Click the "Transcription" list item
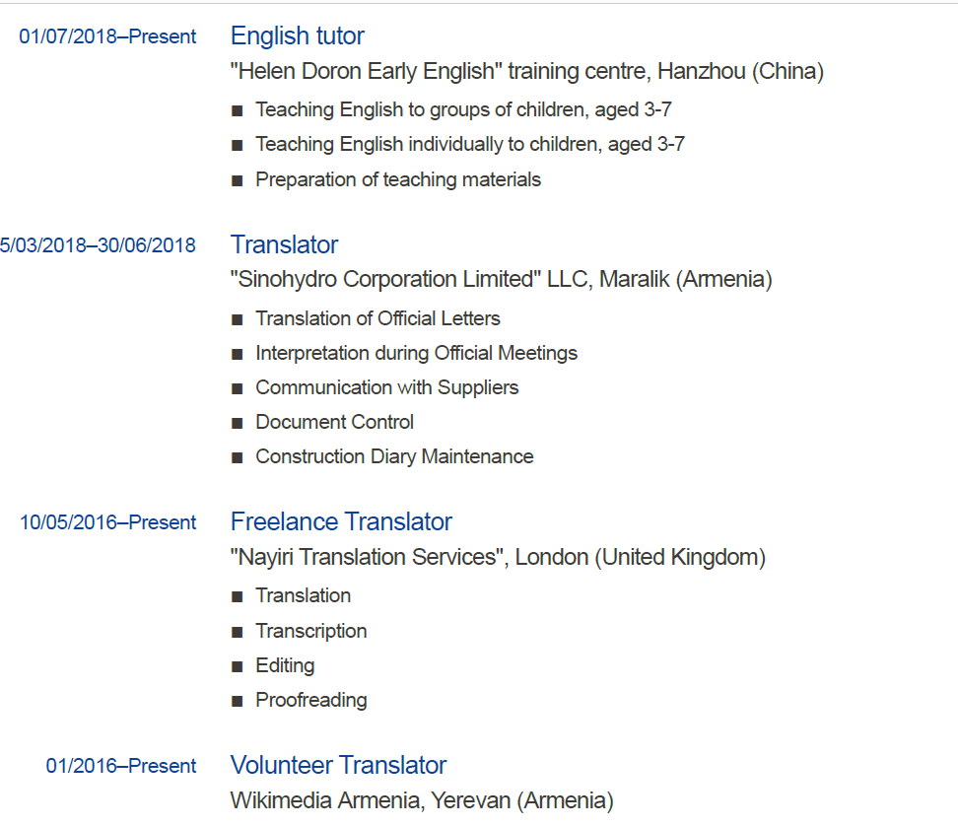The height and width of the screenshot is (826, 958). 310,631
